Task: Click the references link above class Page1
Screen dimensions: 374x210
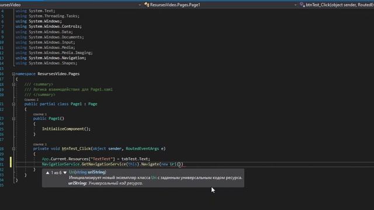Action: (31, 100)
